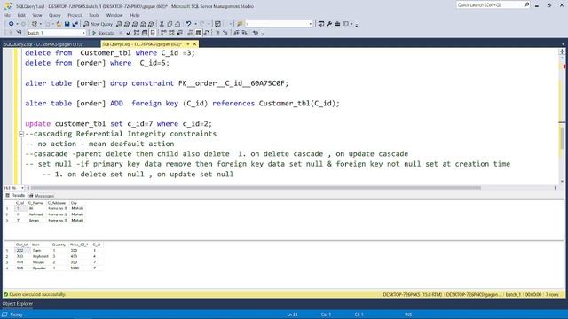Open the Query menu

click(55, 15)
